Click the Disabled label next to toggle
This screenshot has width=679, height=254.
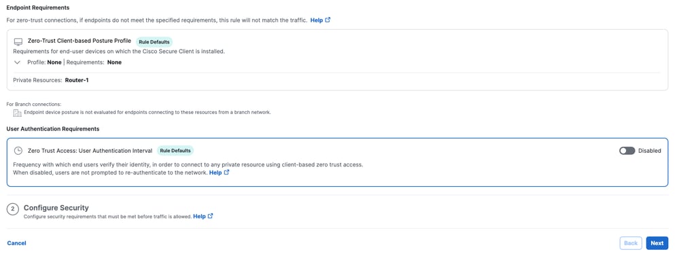pos(650,151)
